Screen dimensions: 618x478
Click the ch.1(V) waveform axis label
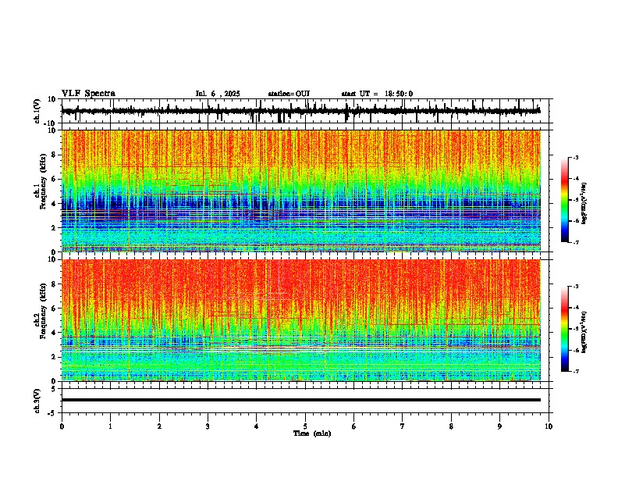click(38, 111)
